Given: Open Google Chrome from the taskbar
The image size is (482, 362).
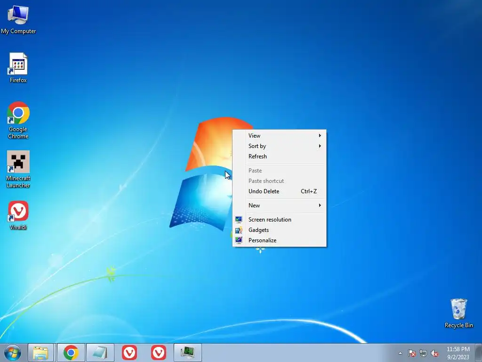Looking at the screenshot, I should [71, 353].
